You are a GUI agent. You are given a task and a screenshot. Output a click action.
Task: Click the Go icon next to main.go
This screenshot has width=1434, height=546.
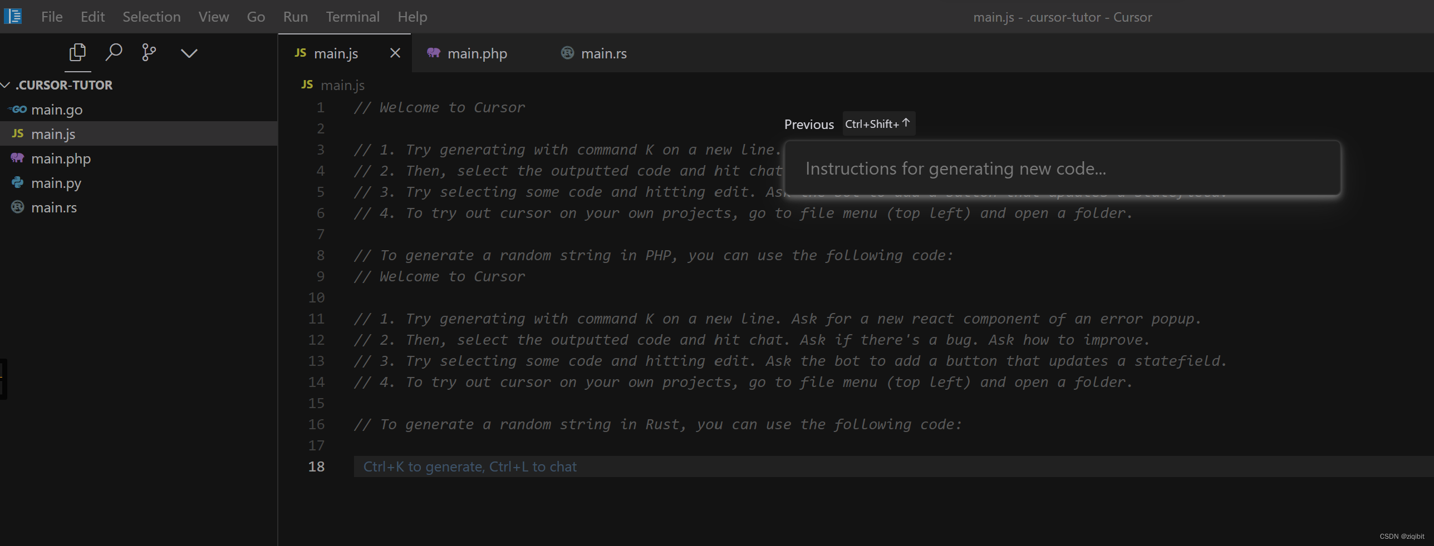point(18,110)
